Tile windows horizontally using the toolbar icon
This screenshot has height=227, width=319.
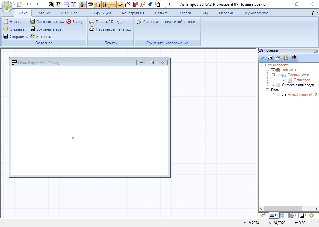point(66,4)
